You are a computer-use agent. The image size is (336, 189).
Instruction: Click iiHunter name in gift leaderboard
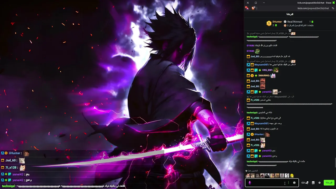(x=277, y=22)
